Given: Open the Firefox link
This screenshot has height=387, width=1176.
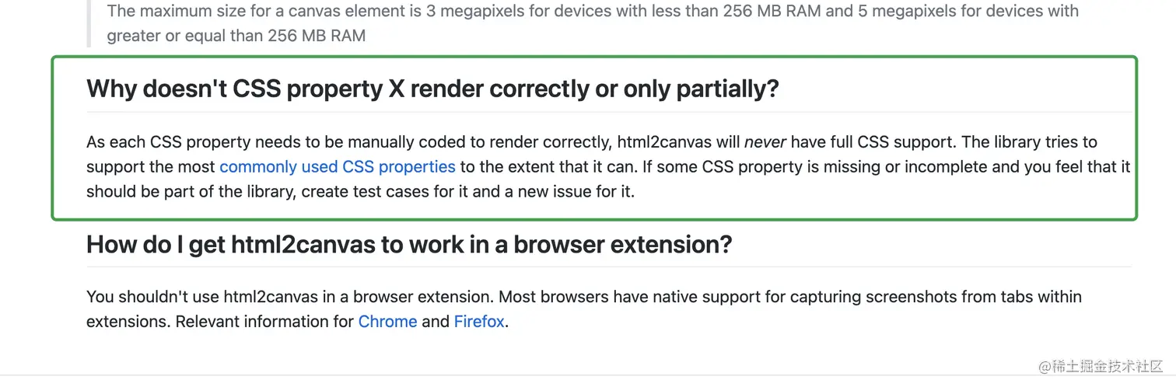Looking at the screenshot, I should pyautogui.click(x=479, y=322).
